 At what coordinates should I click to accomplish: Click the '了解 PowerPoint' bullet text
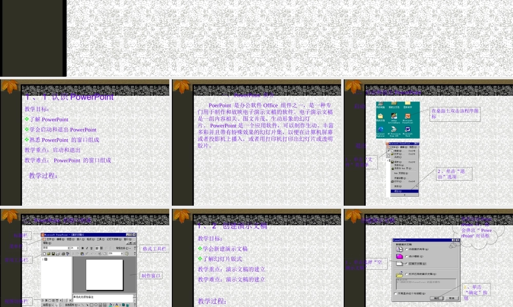[x=49, y=119]
